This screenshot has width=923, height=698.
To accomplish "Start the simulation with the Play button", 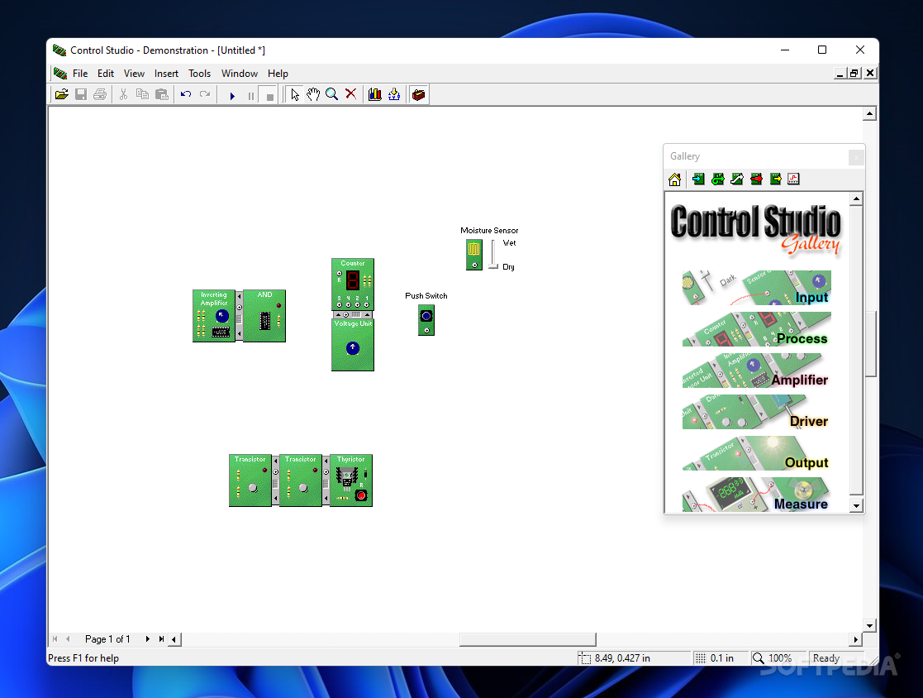I will click(232, 95).
